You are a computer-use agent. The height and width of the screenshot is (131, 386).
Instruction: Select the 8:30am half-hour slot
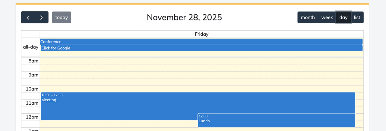[x=201, y=68]
